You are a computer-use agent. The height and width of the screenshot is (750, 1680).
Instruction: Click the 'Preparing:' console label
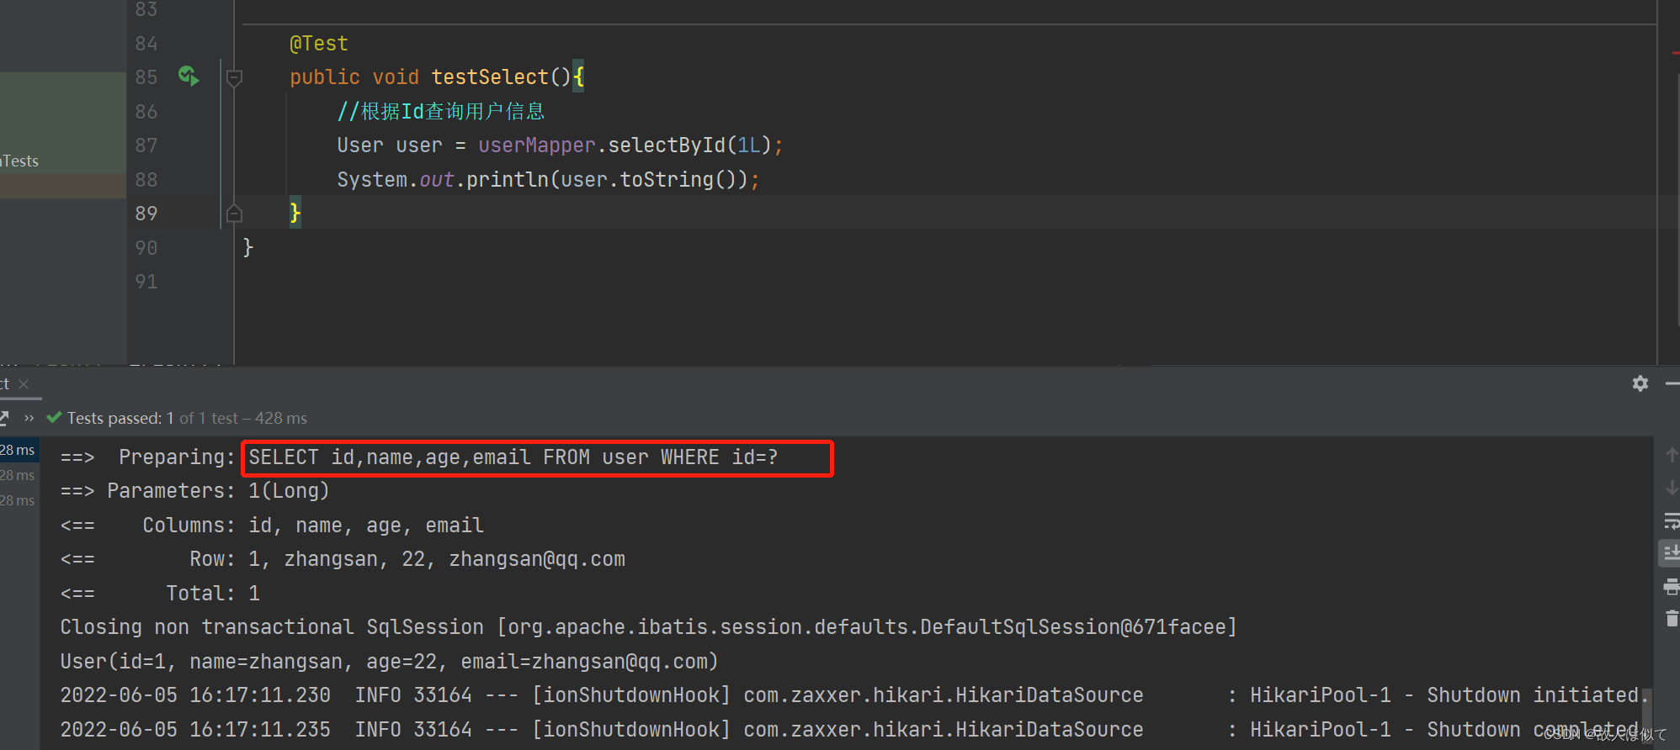point(177,457)
